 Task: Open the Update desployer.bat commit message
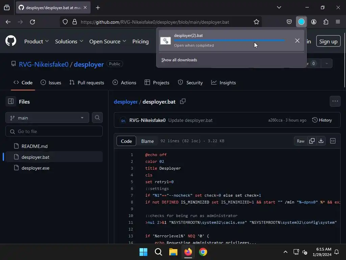(x=190, y=120)
